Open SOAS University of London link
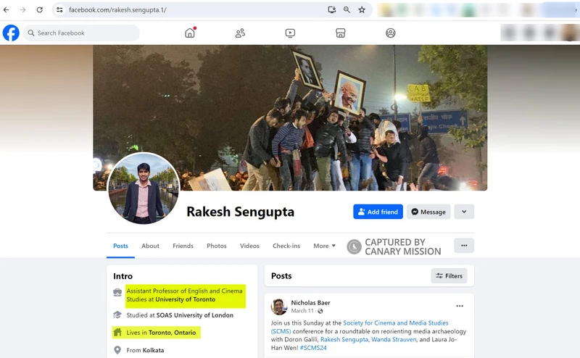Screen dimensions: 580x358 pos(195,315)
